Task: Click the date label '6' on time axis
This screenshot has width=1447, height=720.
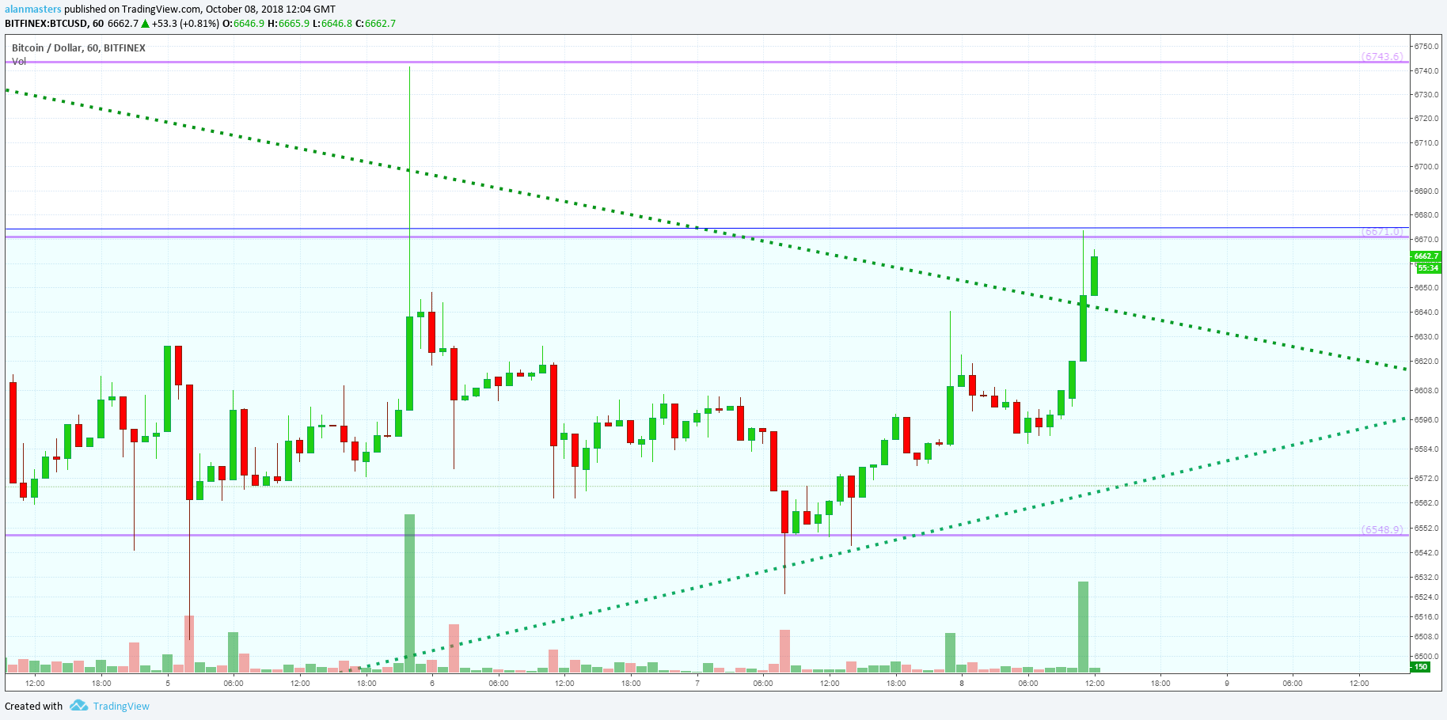Action: tap(432, 684)
